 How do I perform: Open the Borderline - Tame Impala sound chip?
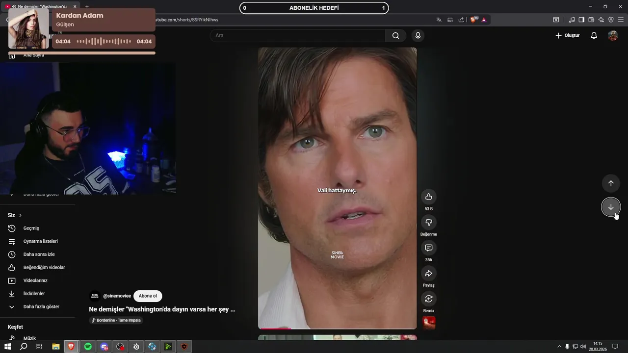click(x=116, y=320)
